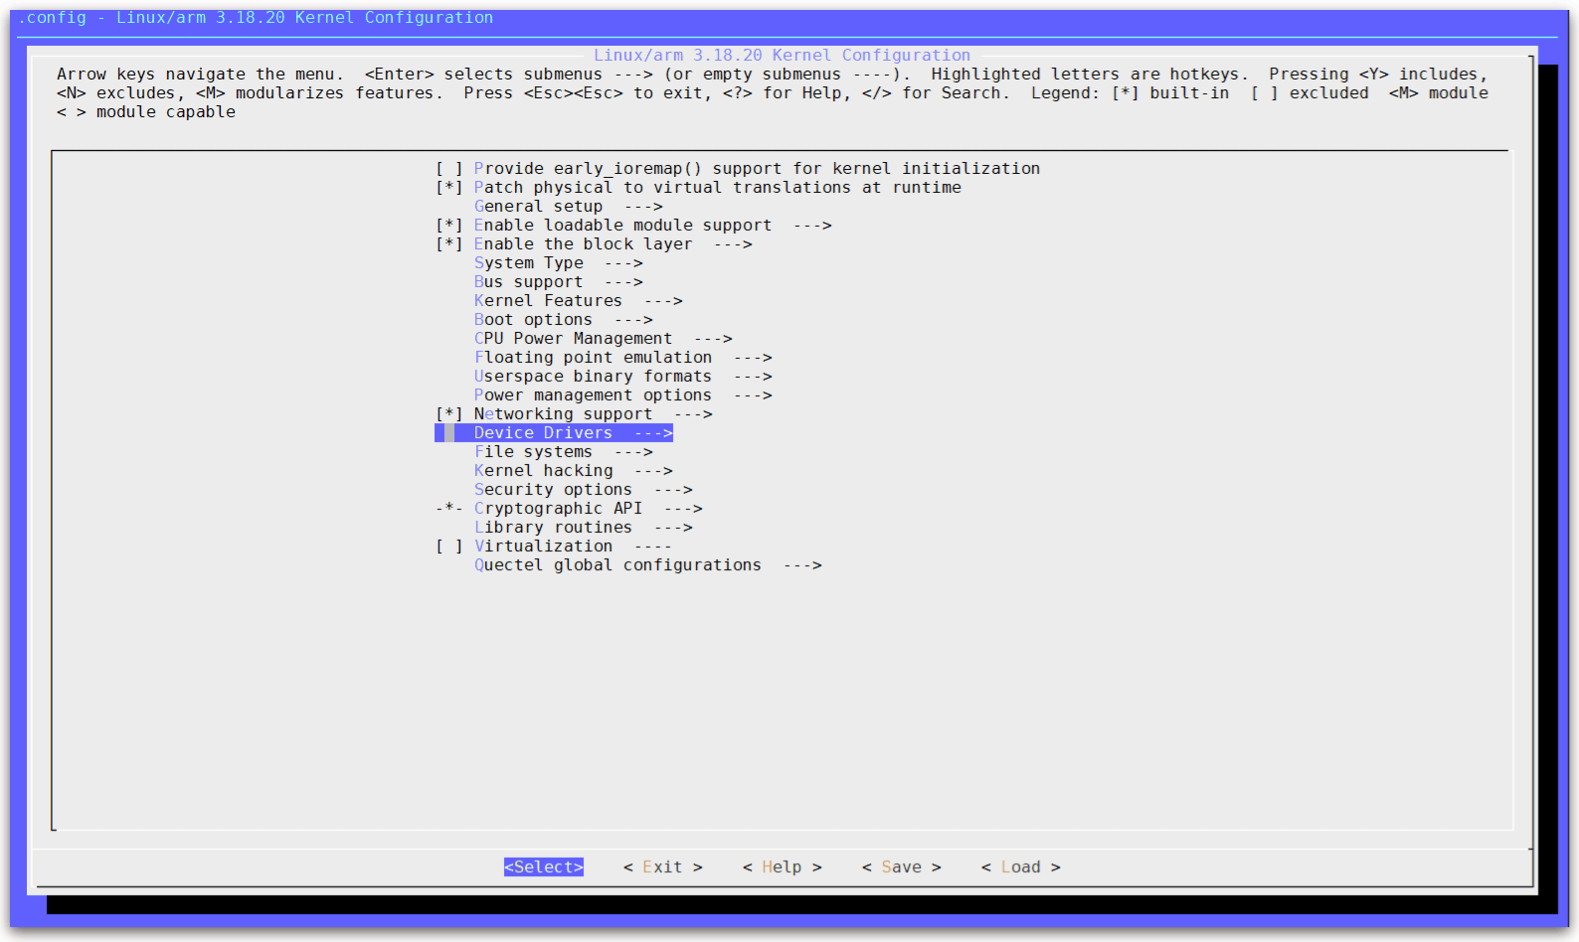Open Floating point emulation submenu
1579x942 pixels.
point(622,358)
